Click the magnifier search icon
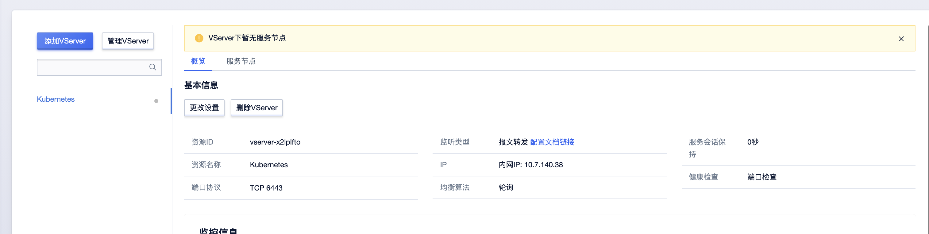Screen dimensions: 929x234 tap(152, 67)
